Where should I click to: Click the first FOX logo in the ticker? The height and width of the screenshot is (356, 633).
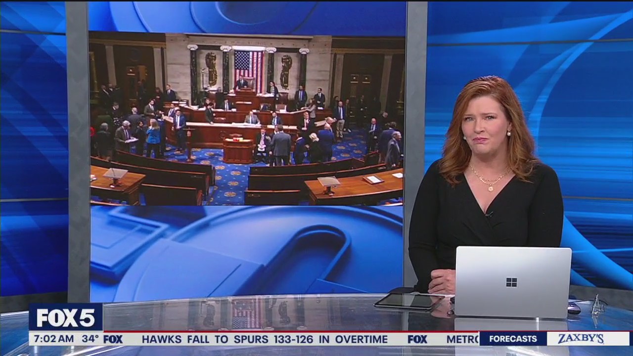[113, 339]
